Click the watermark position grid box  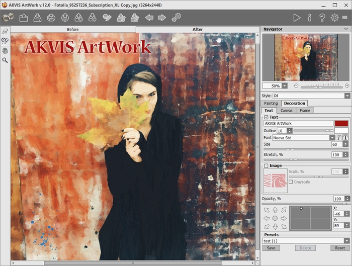310,218
